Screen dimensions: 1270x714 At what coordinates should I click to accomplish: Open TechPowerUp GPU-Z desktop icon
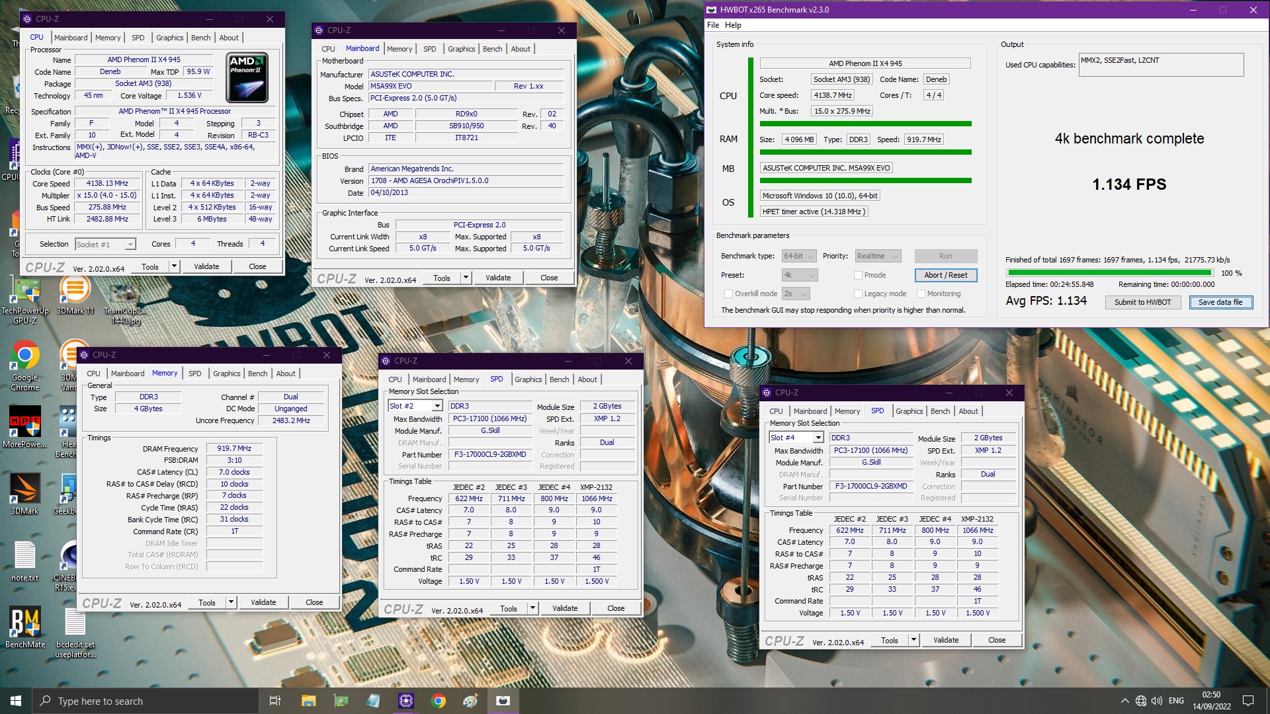pyautogui.click(x=24, y=301)
